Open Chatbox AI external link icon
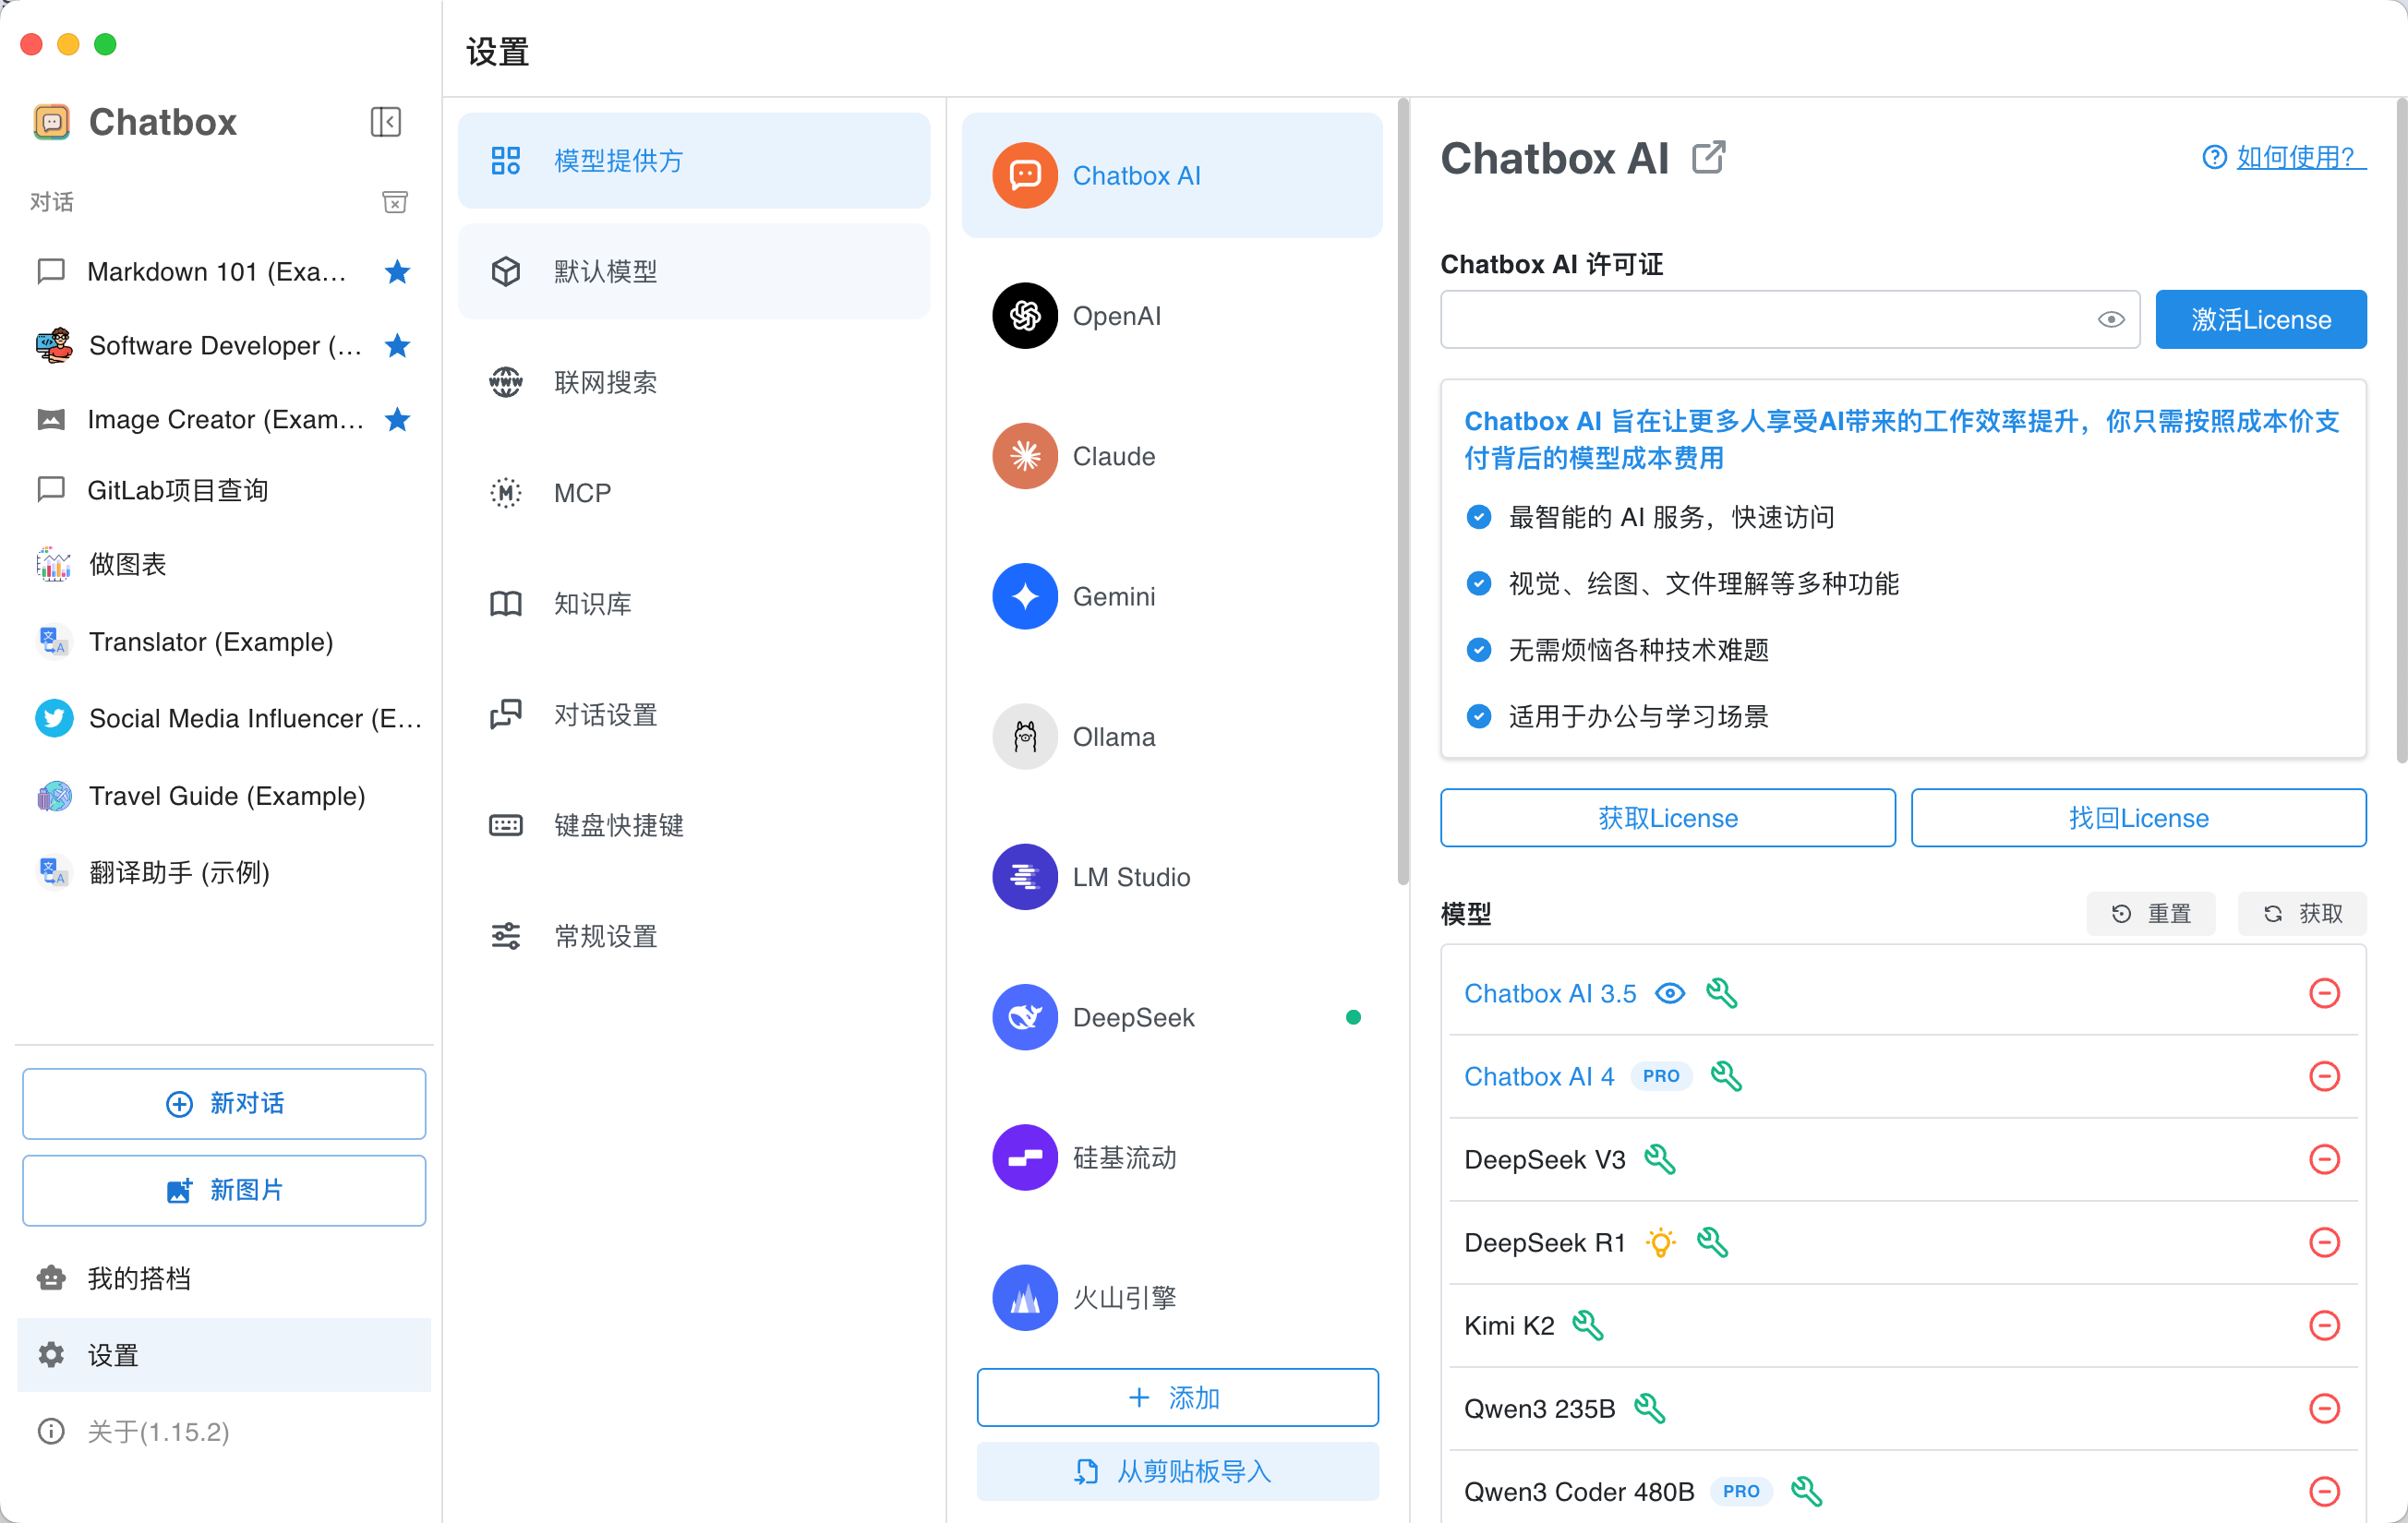The image size is (2408, 1523). click(1708, 158)
